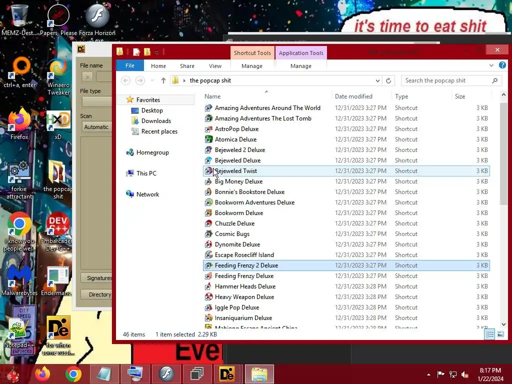Switch to Details view icon in status bar
Image resolution: width=512 pixels, height=384 pixels.
tap(489, 334)
